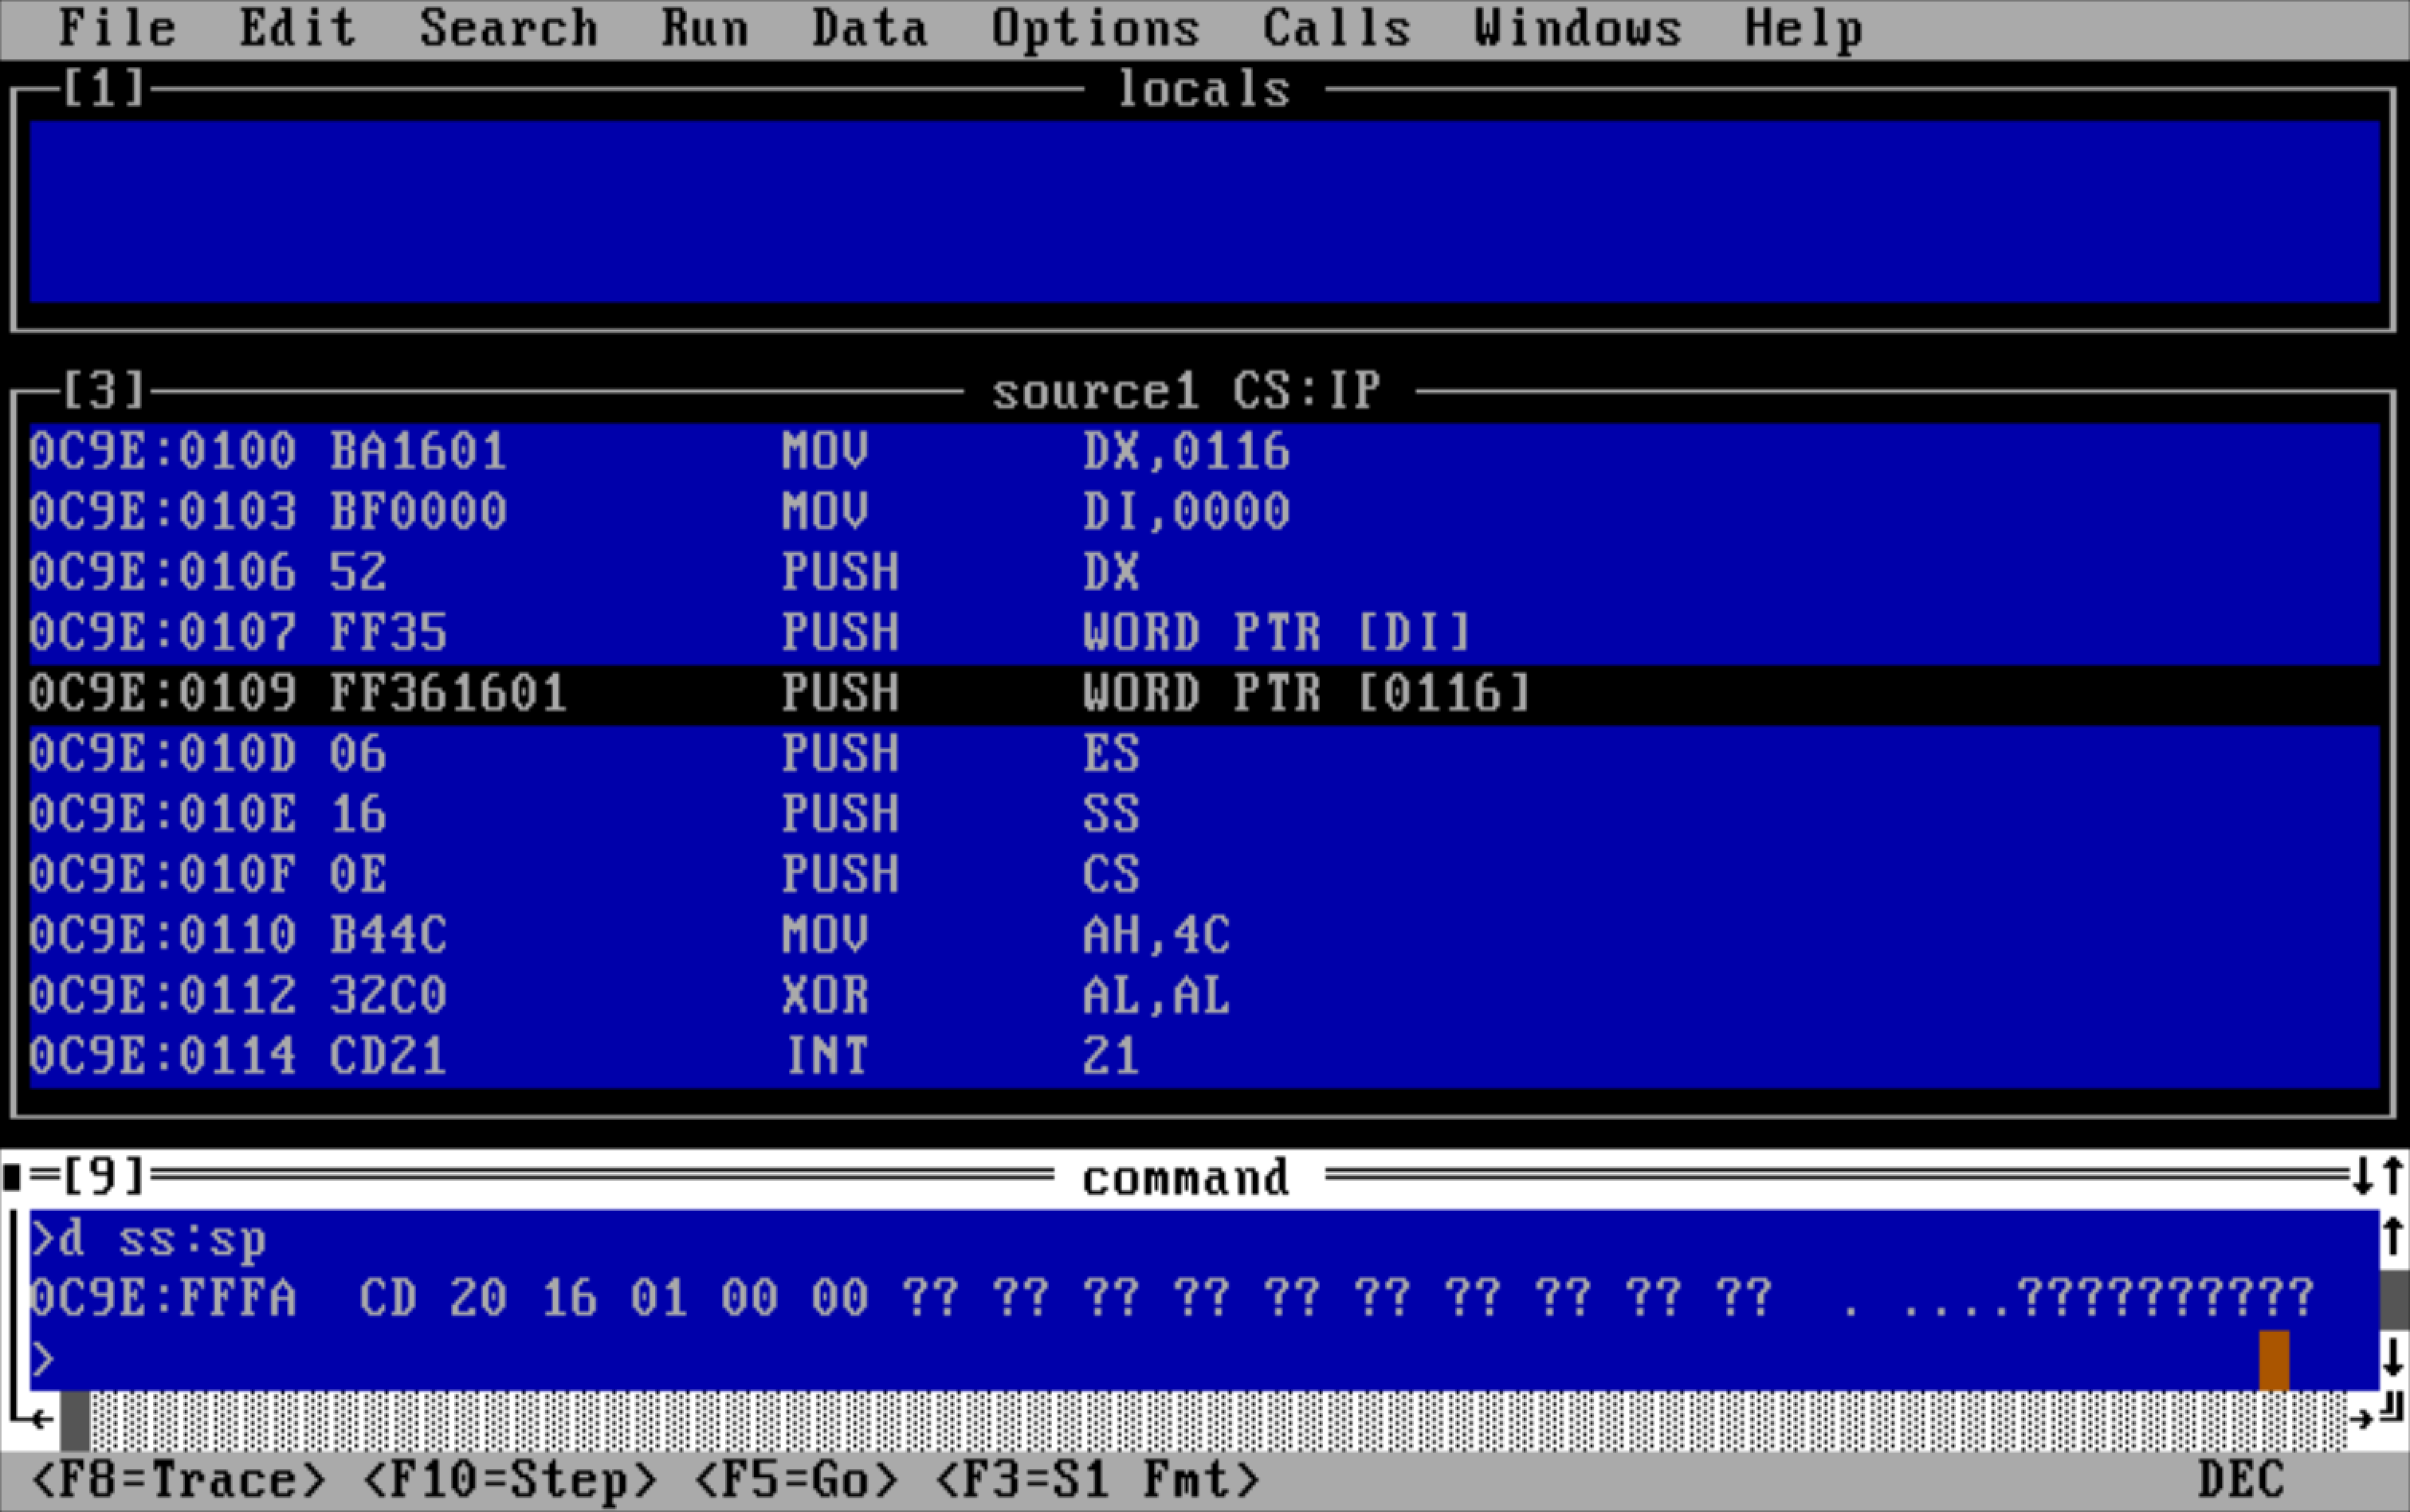The image size is (2410, 1512).
Task: Click the 0C9E:FFFA memory dump address
Action: (x=163, y=1298)
